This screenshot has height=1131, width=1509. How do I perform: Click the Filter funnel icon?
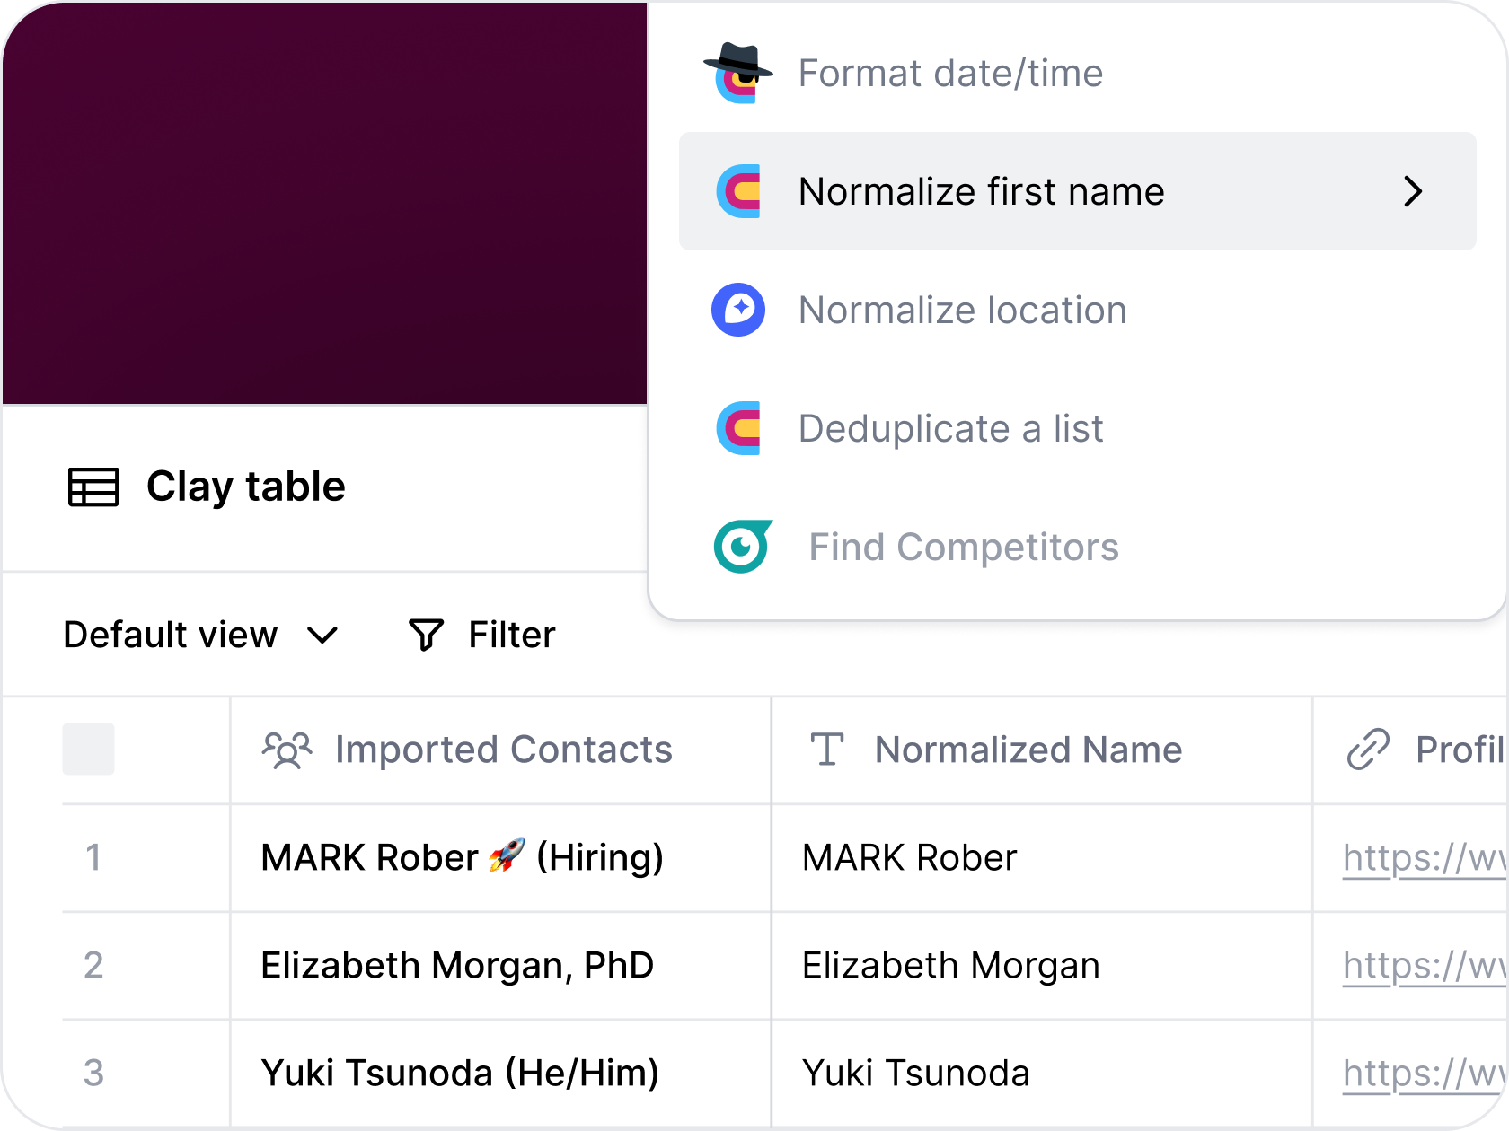426,635
